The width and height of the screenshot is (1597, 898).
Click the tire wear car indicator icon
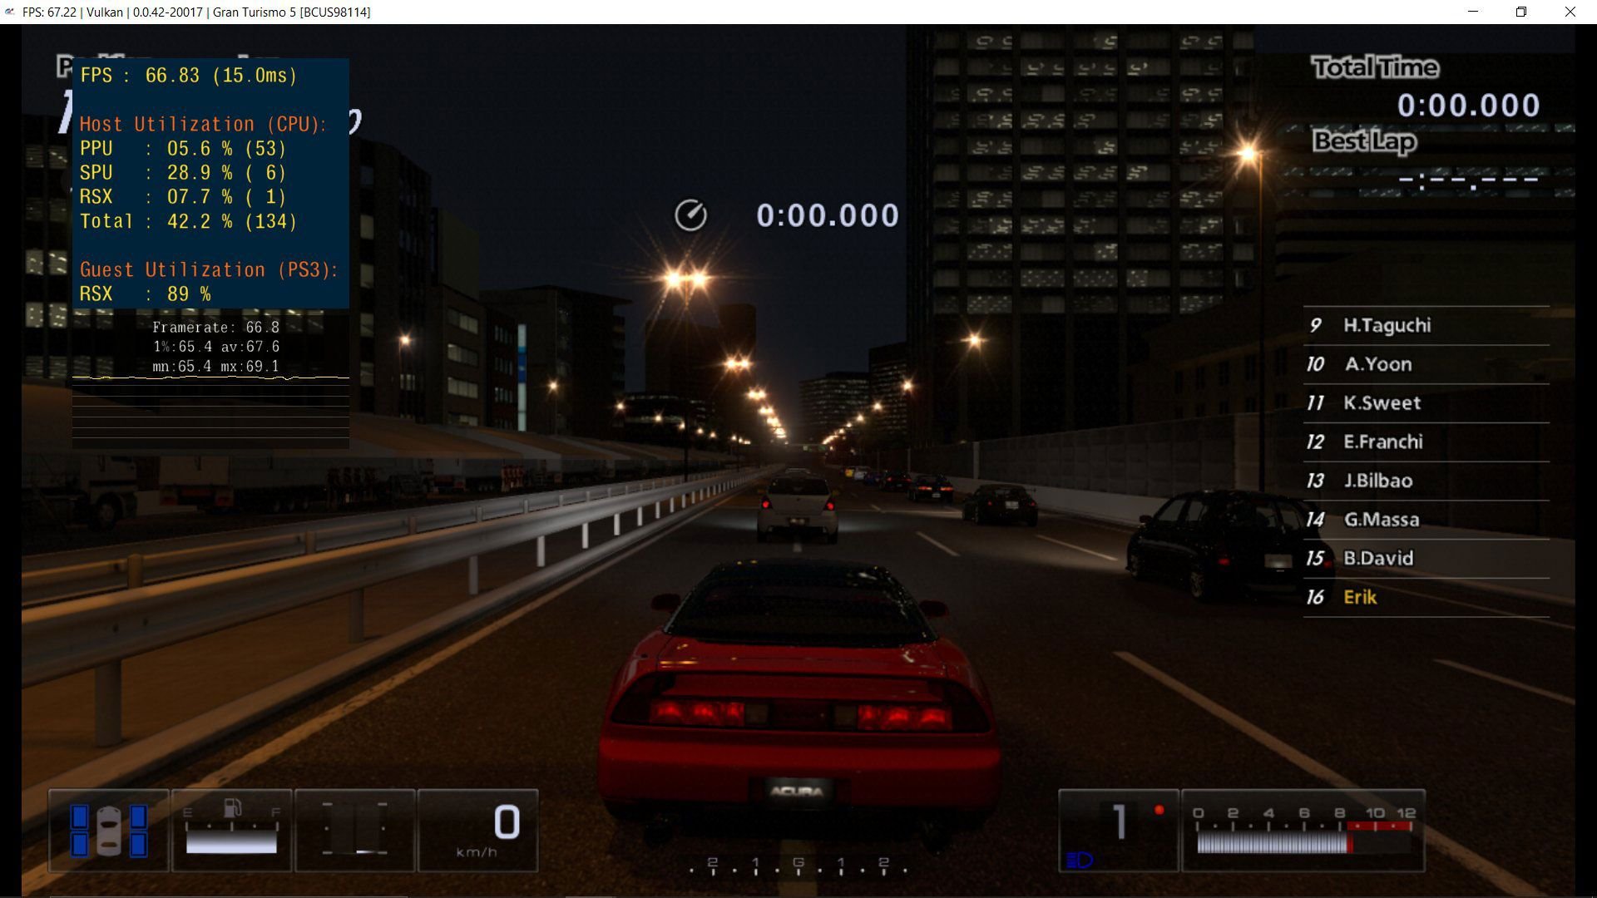[109, 830]
